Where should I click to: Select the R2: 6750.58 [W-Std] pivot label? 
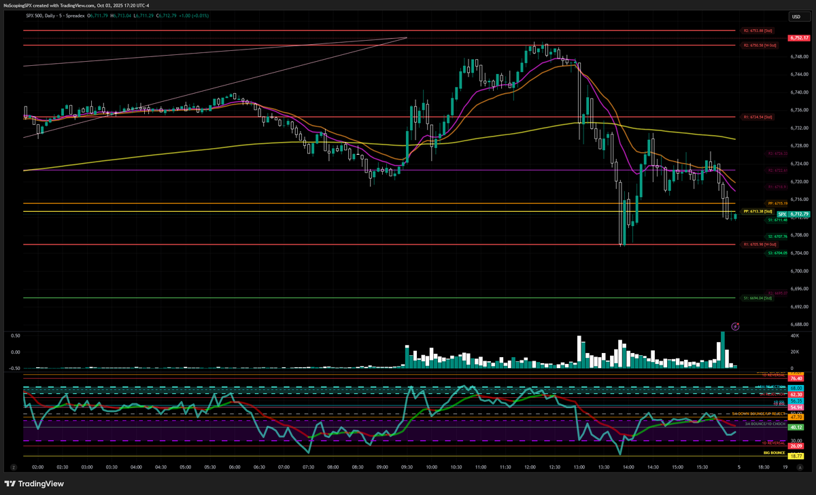[x=760, y=45]
